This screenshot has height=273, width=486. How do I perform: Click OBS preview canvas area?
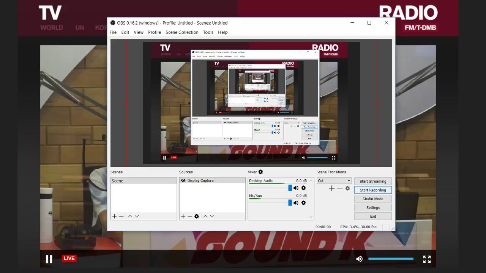251,103
